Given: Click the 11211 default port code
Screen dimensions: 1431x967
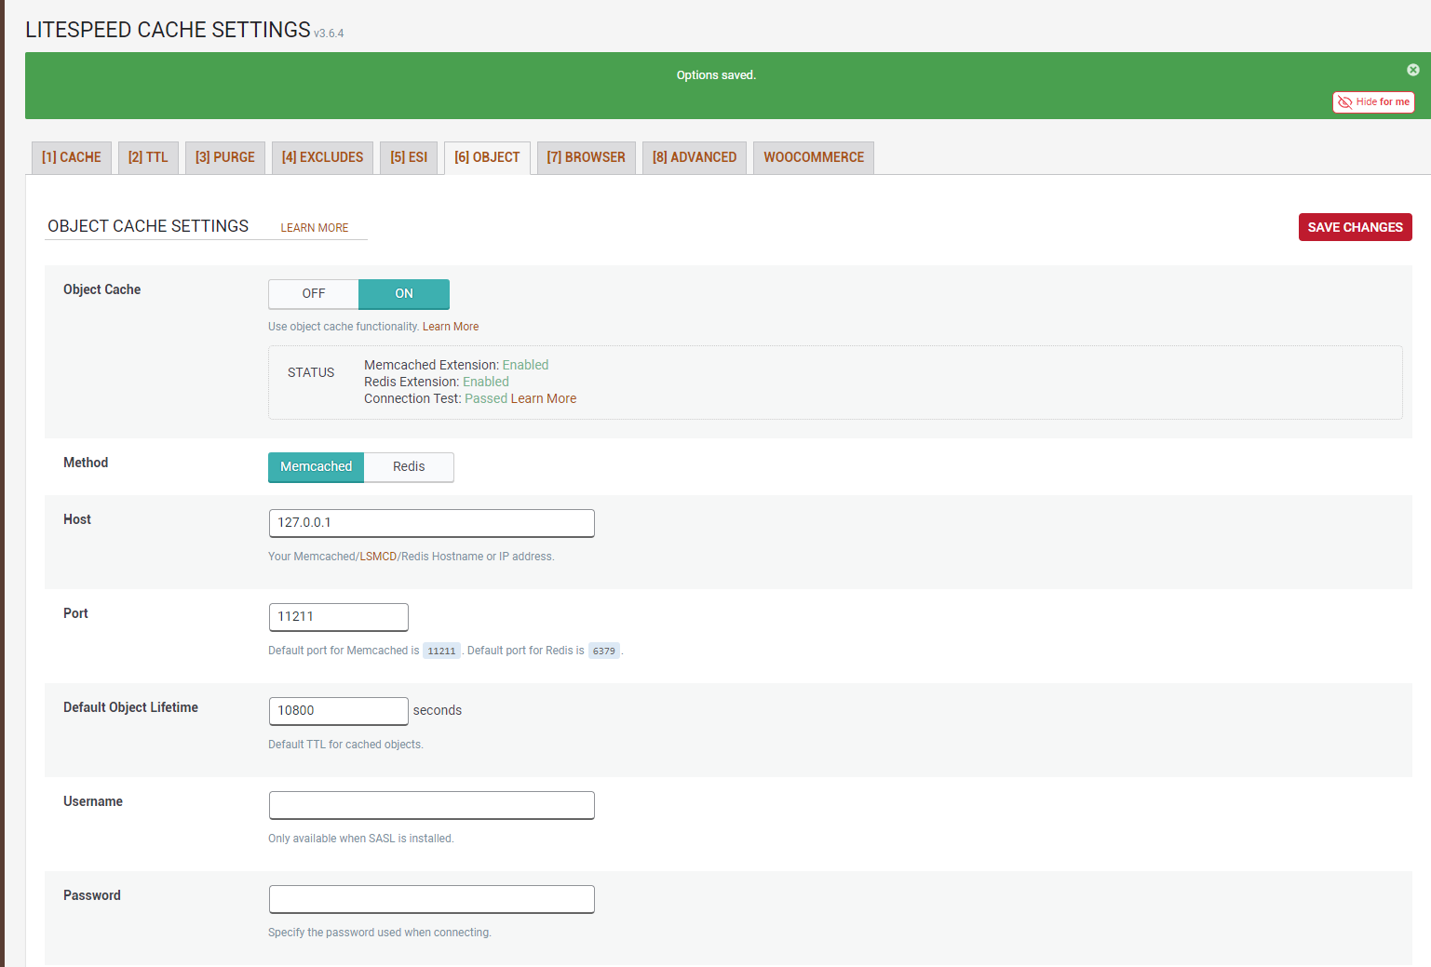Looking at the screenshot, I should 441,651.
